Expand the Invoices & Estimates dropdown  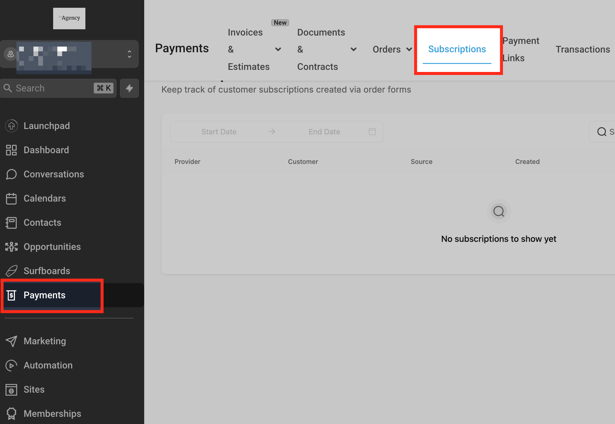click(278, 49)
